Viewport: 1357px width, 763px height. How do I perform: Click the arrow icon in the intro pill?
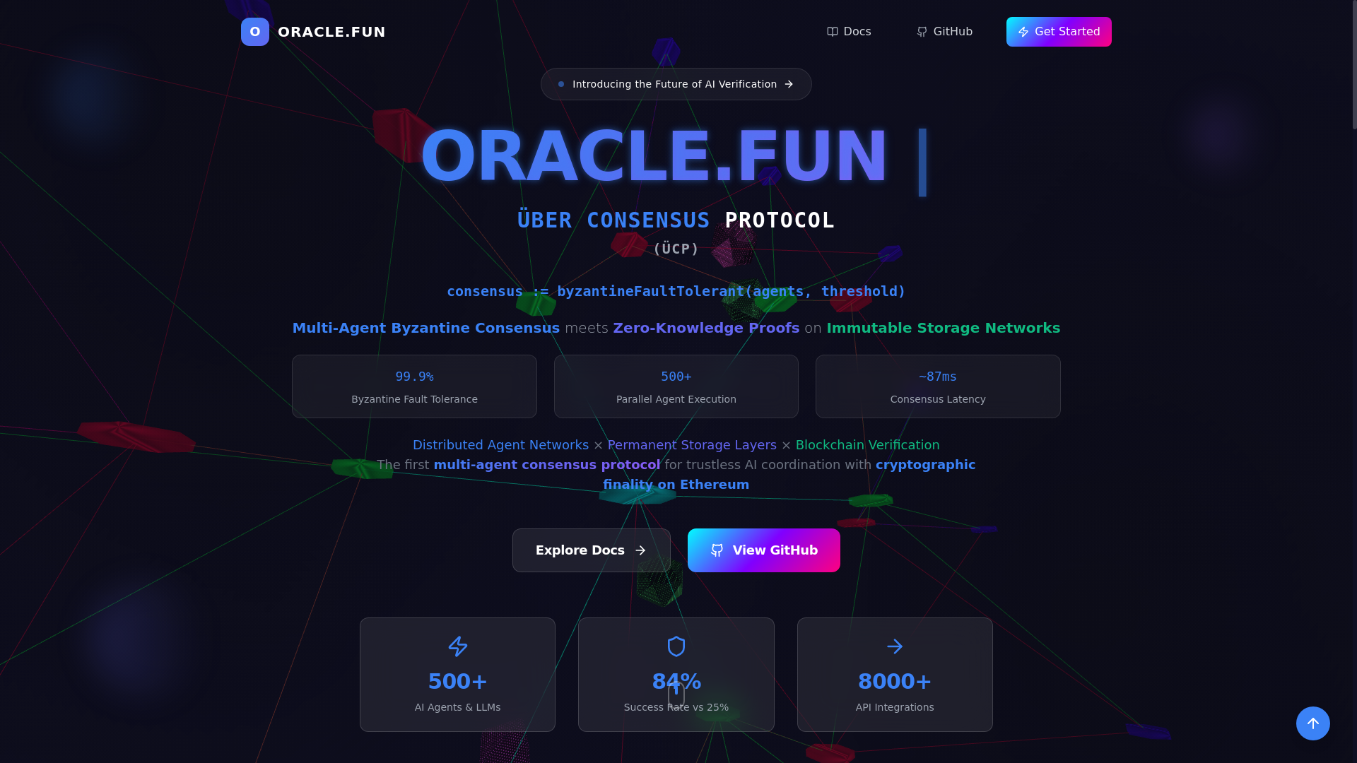(x=789, y=84)
